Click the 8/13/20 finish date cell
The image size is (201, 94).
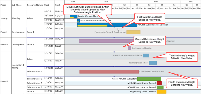point(60,83)
